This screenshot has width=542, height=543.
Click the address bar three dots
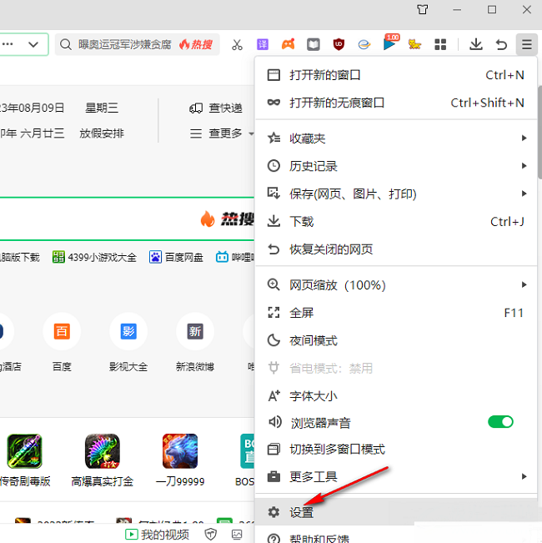click(x=8, y=44)
